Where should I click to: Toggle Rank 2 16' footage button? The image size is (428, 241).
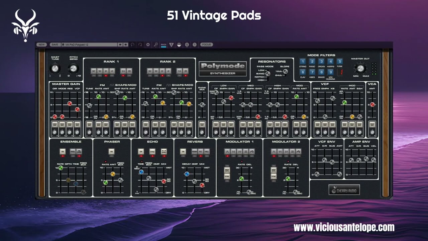pyautogui.click(x=156, y=71)
